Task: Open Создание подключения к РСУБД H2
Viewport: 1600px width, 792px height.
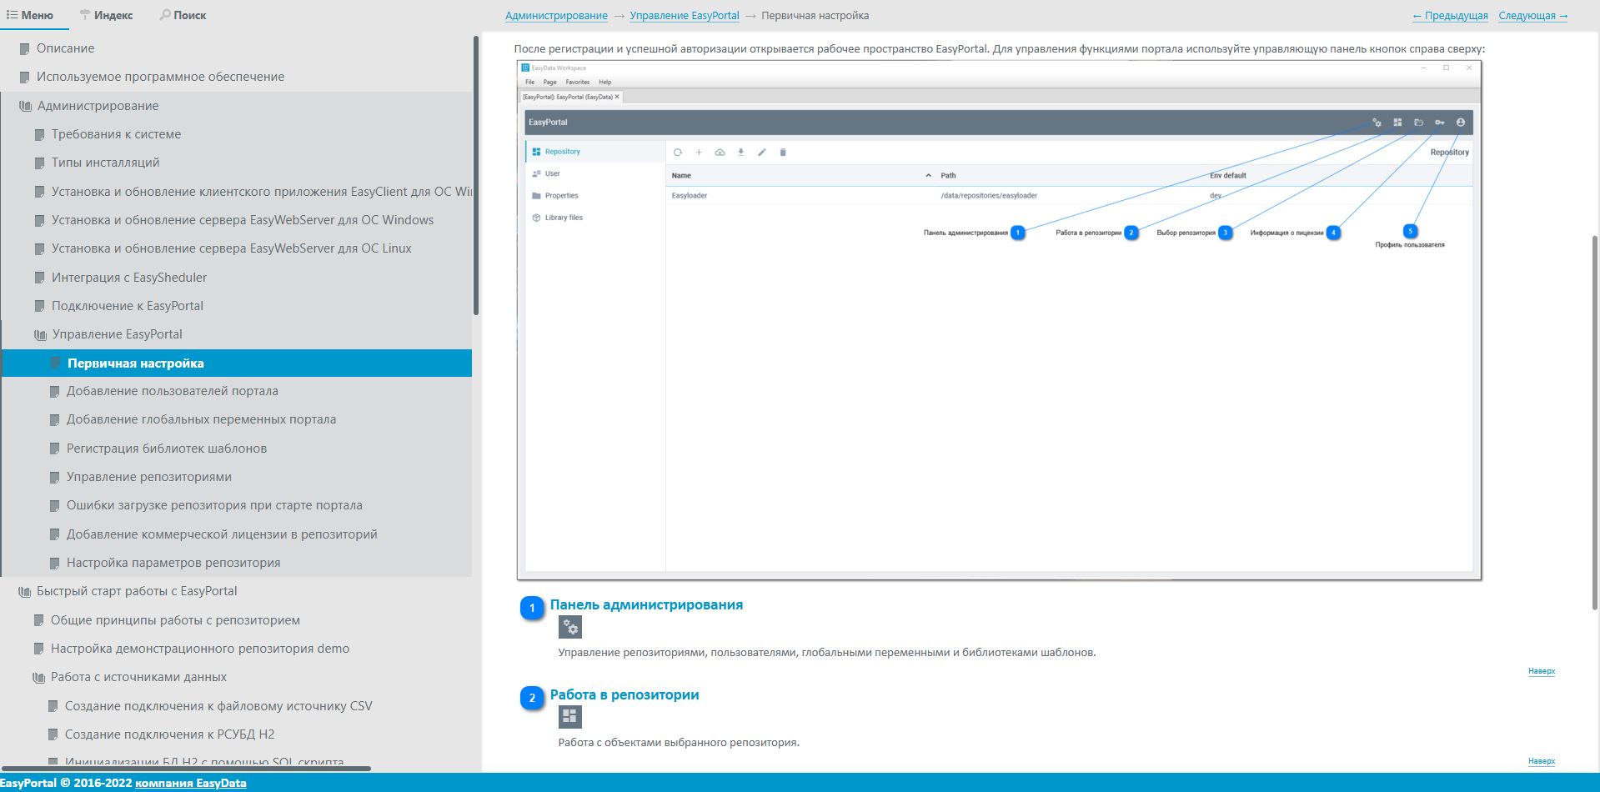Action: pos(169,734)
